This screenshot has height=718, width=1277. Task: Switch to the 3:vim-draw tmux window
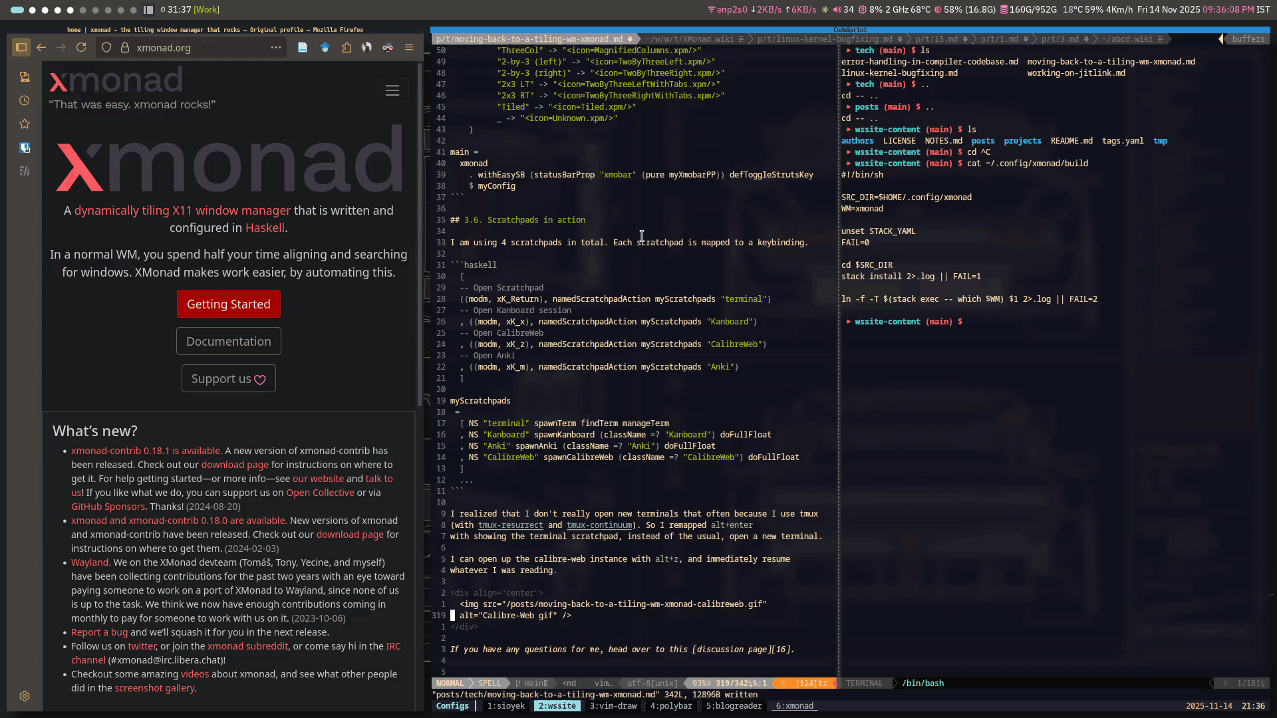(613, 706)
